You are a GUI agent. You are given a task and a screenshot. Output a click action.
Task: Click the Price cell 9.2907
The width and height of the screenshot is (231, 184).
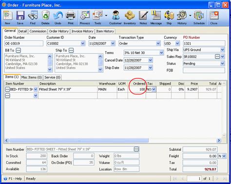pyautogui.click(x=192, y=90)
